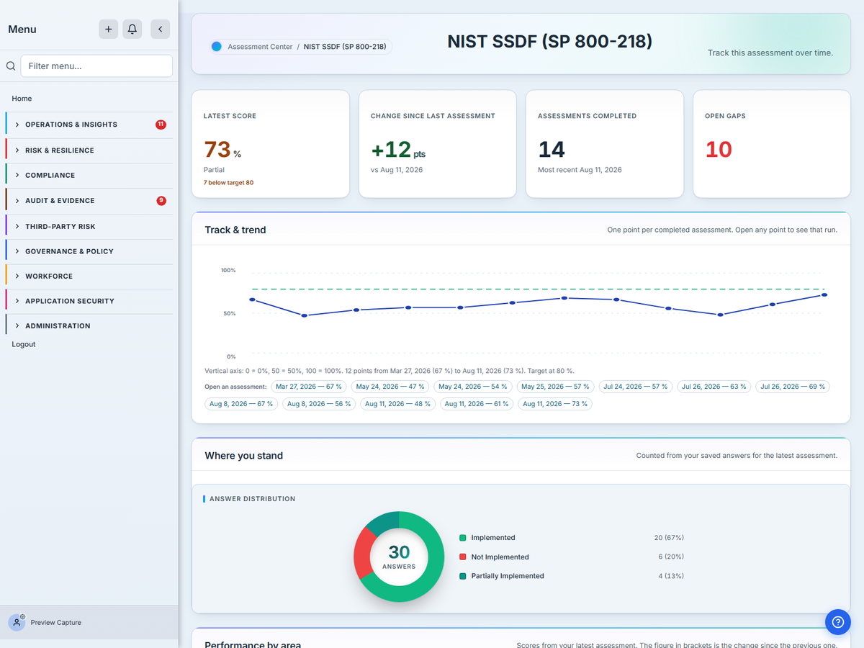The width and height of the screenshot is (864, 648).
Task: Open the Aug 11, 2026 — 48 % assessment
Action: pyautogui.click(x=397, y=404)
